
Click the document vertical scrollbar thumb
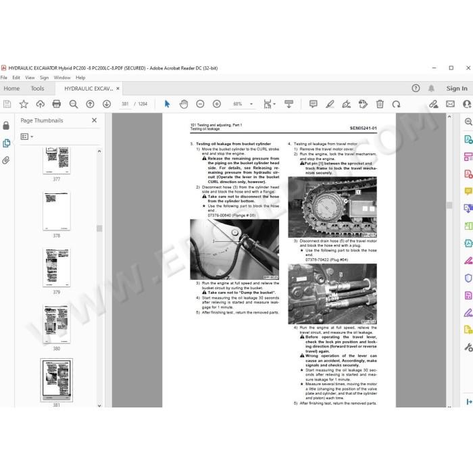(x=449, y=205)
